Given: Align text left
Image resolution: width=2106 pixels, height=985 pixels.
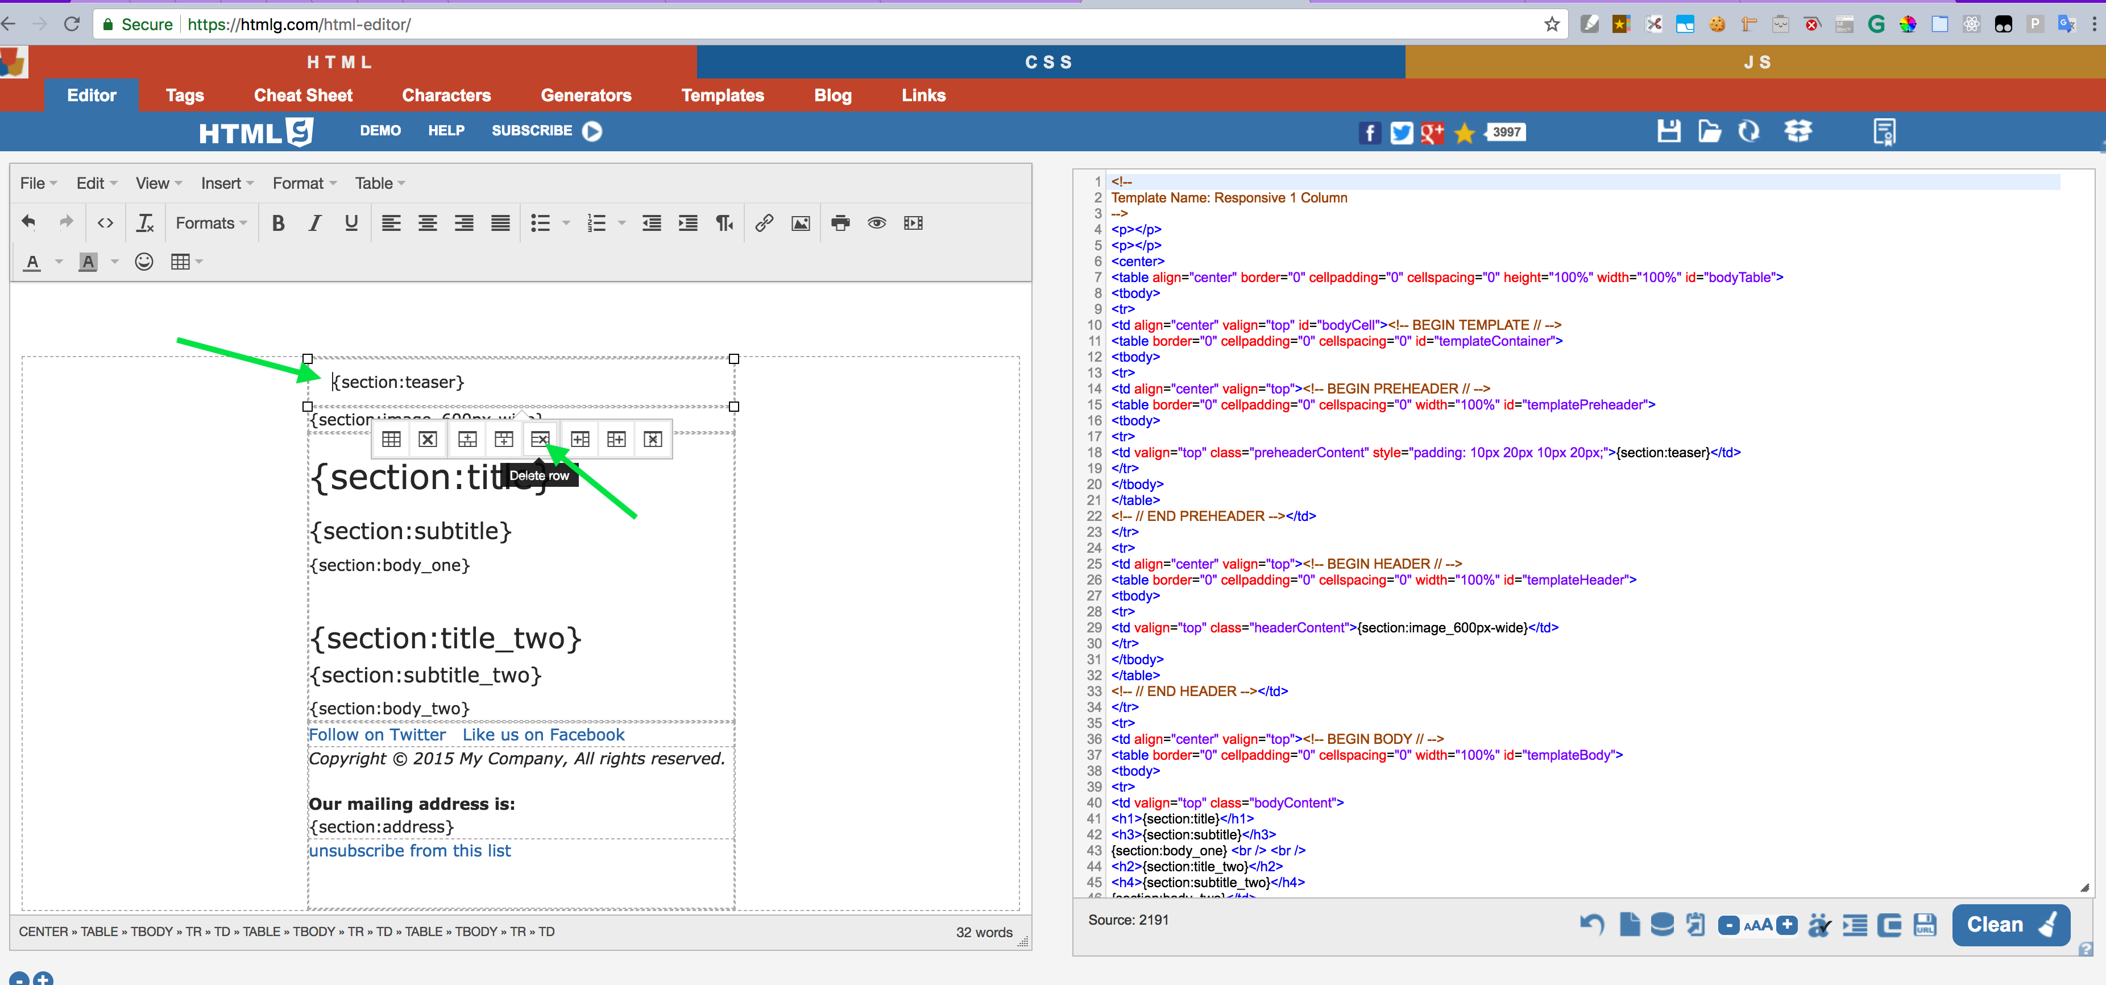Looking at the screenshot, I should click(392, 222).
